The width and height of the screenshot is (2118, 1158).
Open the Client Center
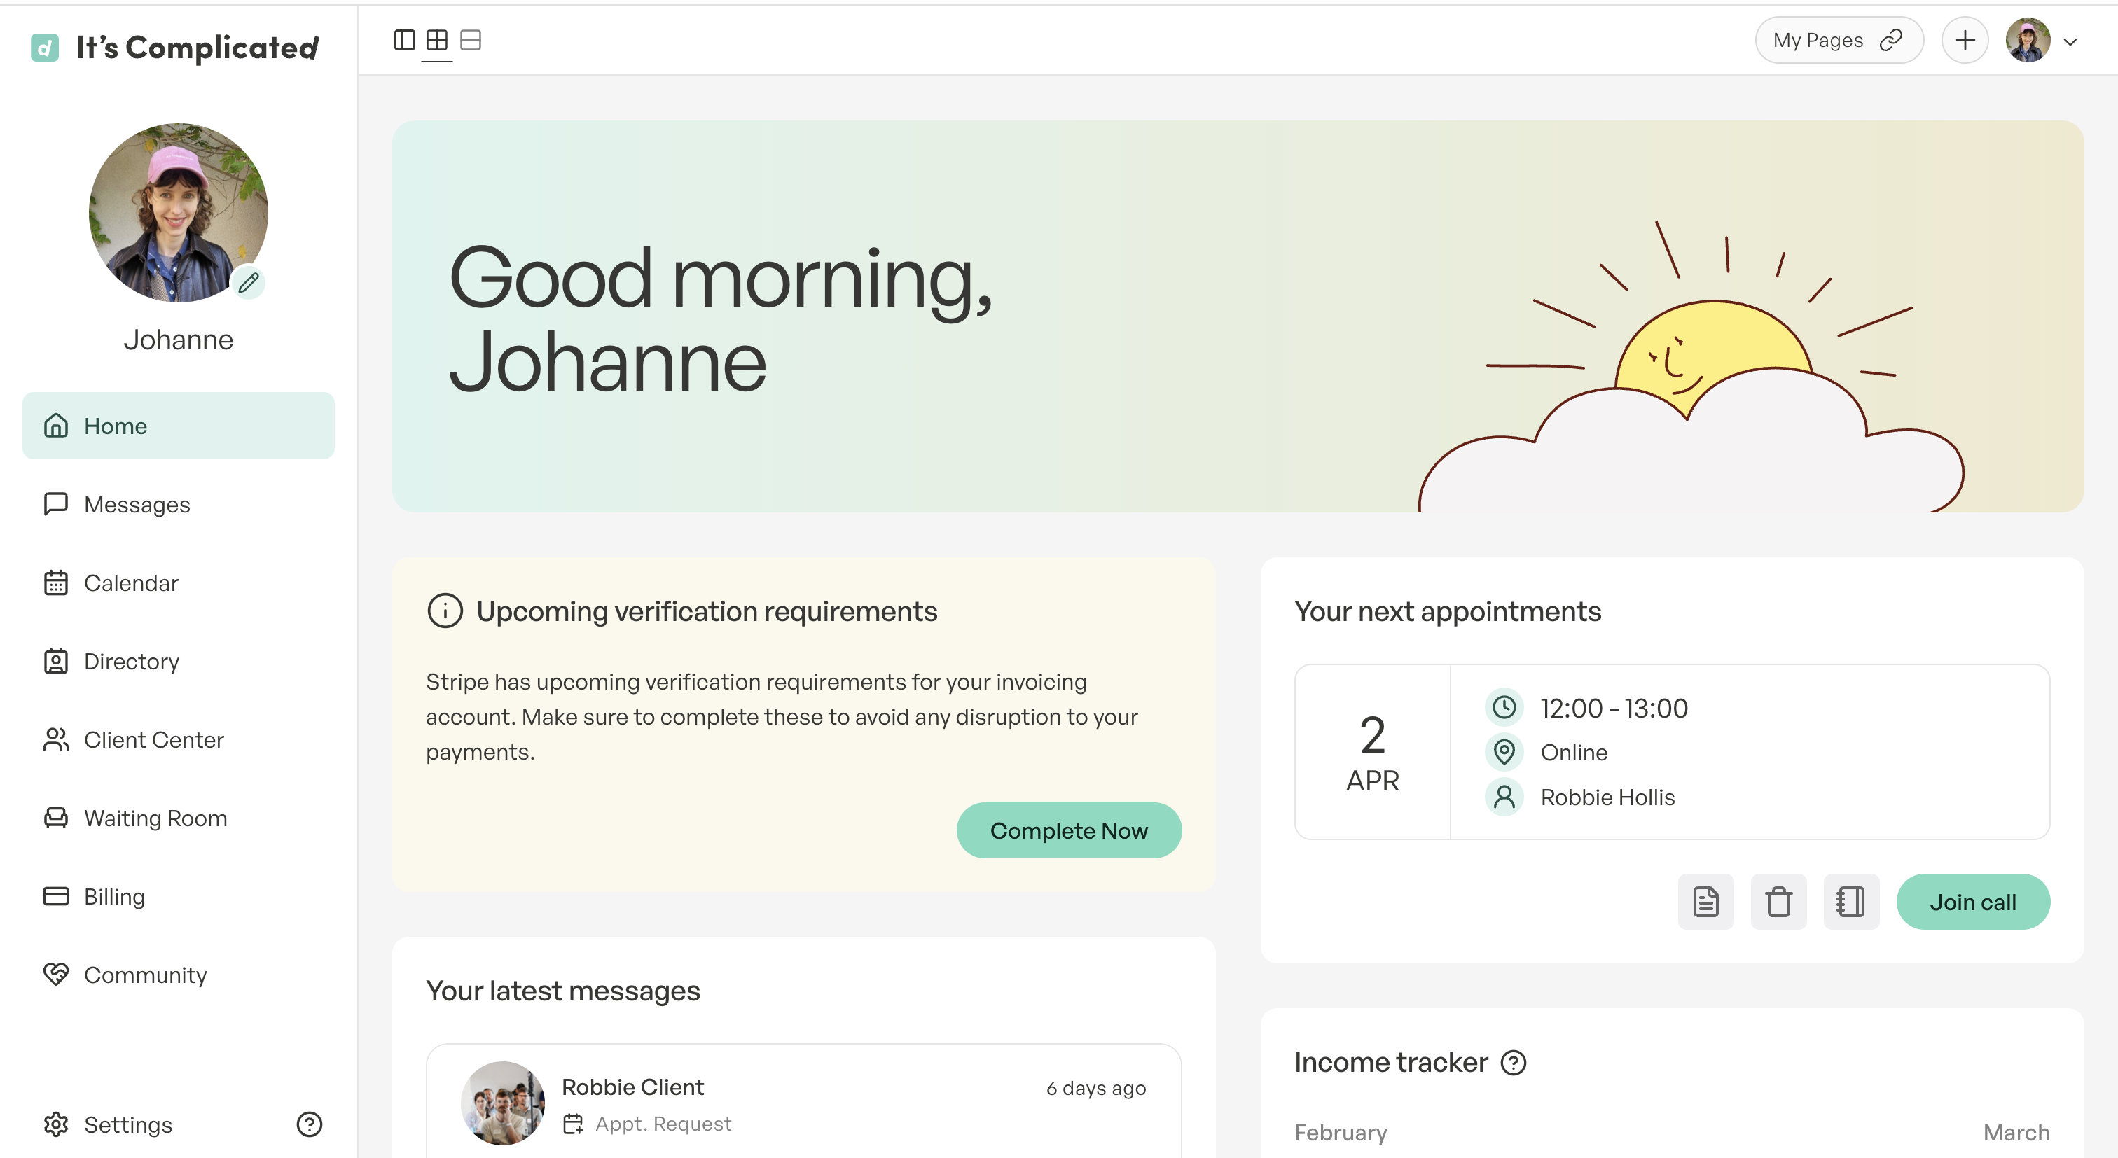click(x=154, y=739)
